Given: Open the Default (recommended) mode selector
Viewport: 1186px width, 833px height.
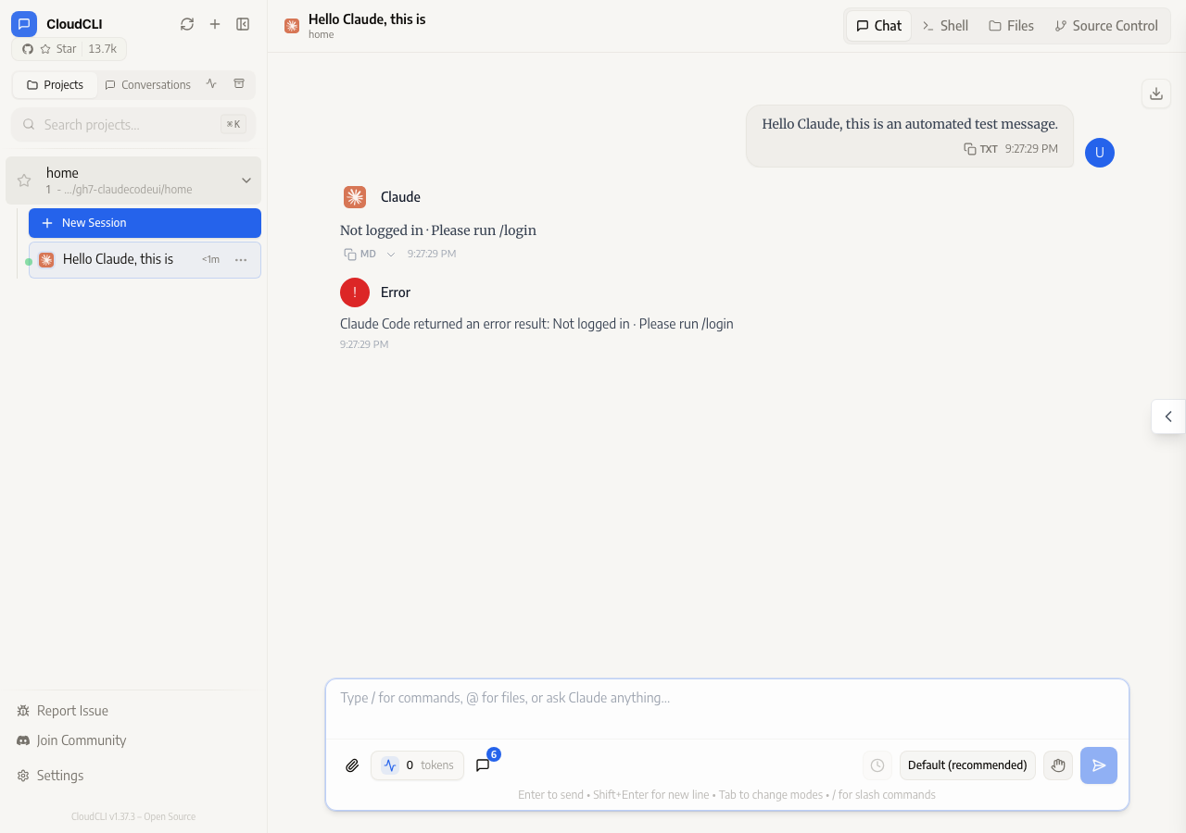Looking at the screenshot, I should tap(967, 765).
